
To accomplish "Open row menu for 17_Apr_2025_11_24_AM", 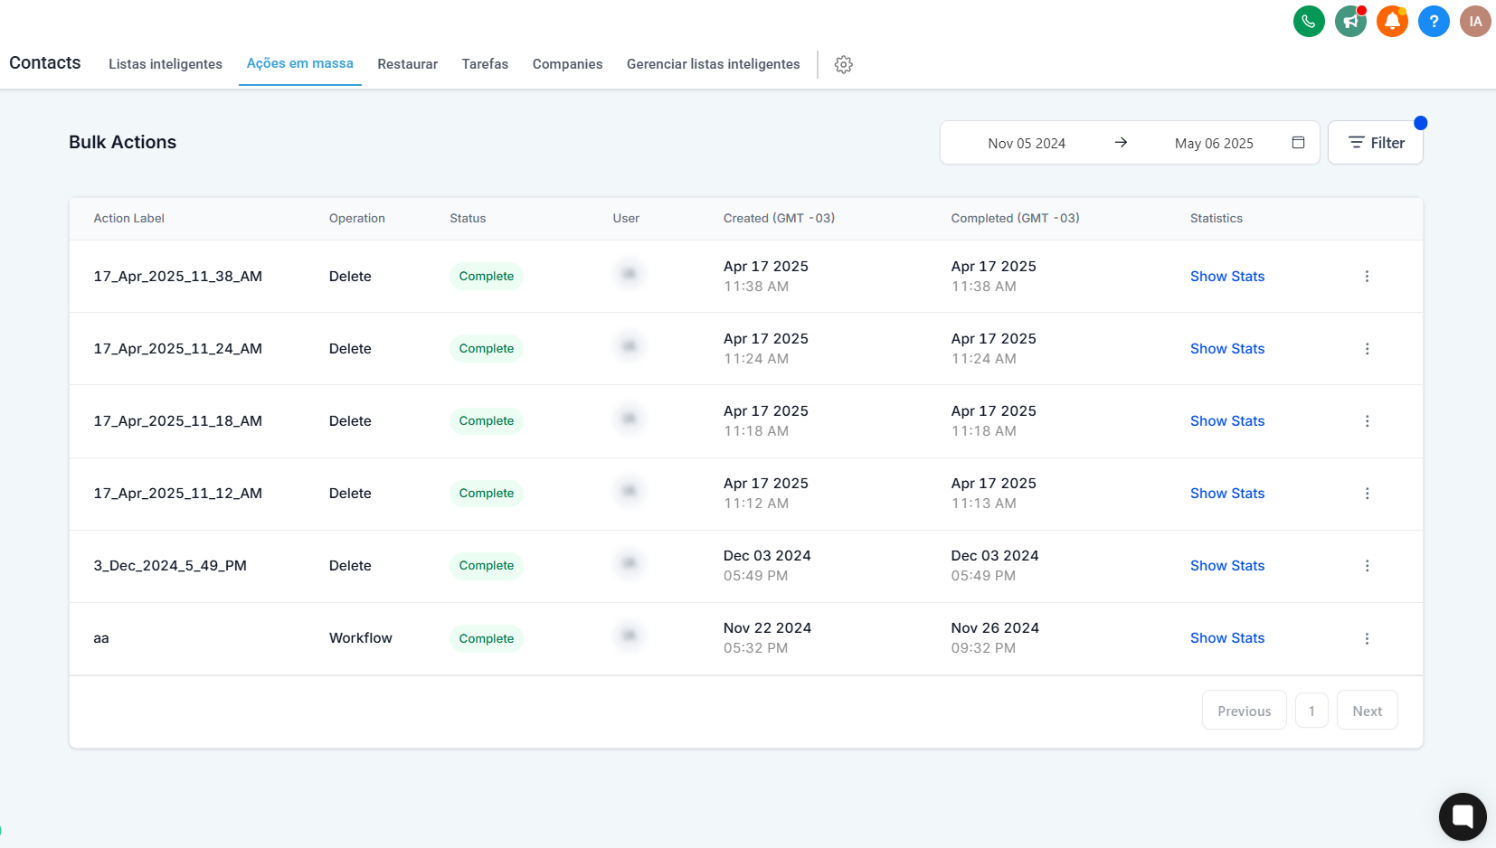I will click(x=1367, y=349).
